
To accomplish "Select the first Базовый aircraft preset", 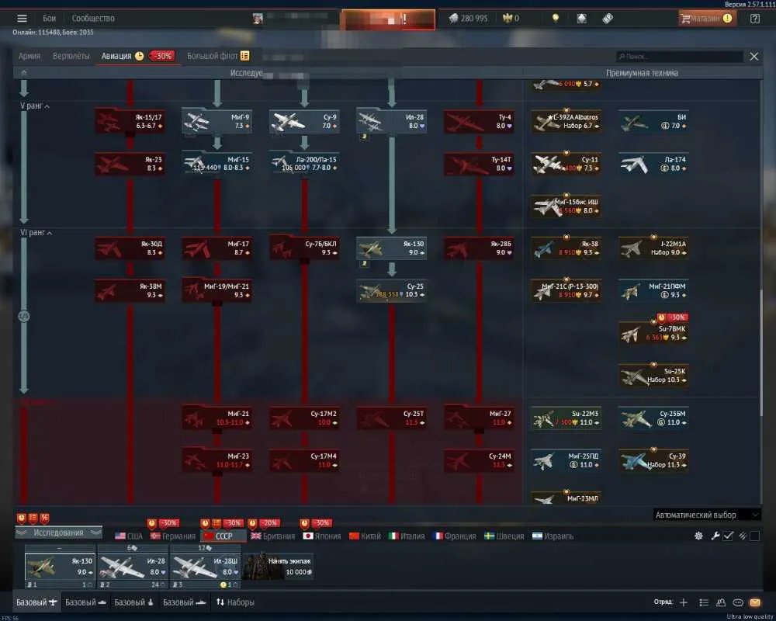I will click(36, 602).
